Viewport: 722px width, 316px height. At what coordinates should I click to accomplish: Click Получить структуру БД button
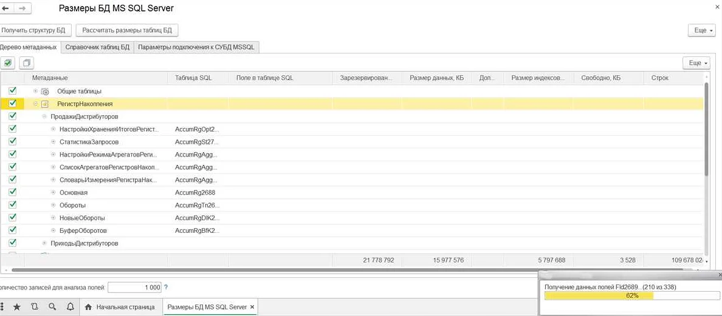35,30
